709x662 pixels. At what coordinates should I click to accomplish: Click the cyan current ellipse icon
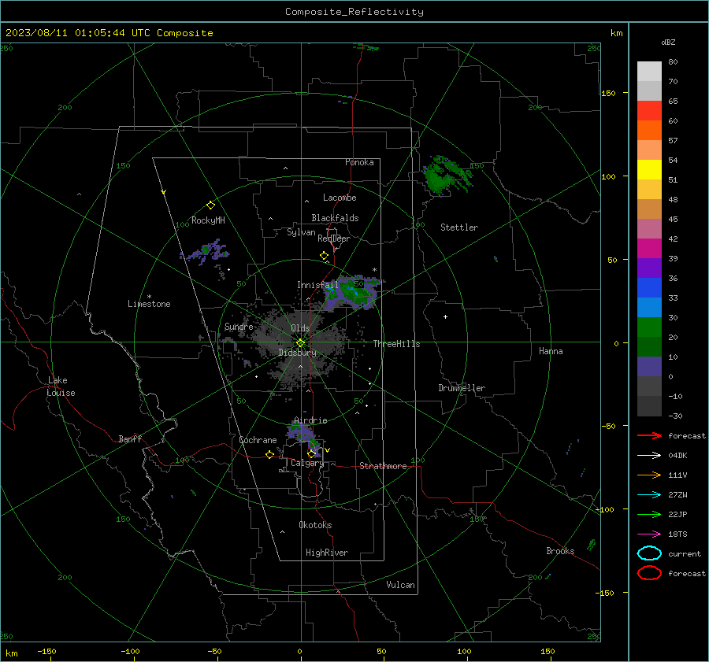coord(649,553)
